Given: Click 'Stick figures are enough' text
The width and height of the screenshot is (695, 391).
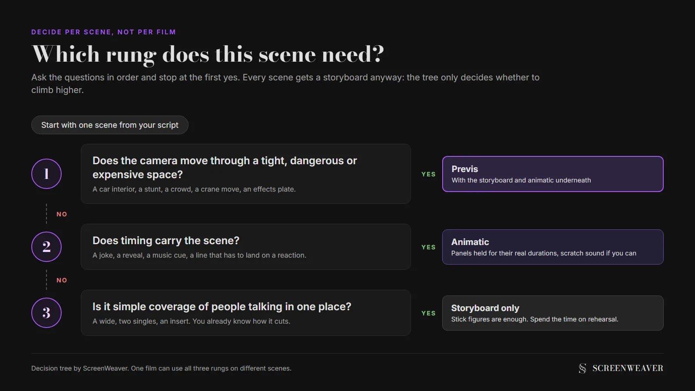Looking at the screenshot, I should point(535,319).
